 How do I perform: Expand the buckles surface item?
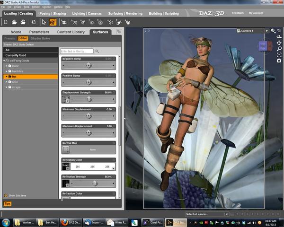[6, 71]
